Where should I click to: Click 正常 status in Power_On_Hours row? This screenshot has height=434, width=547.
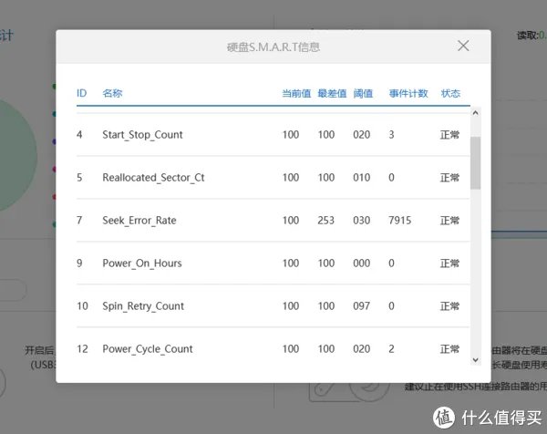pos(449,263)
